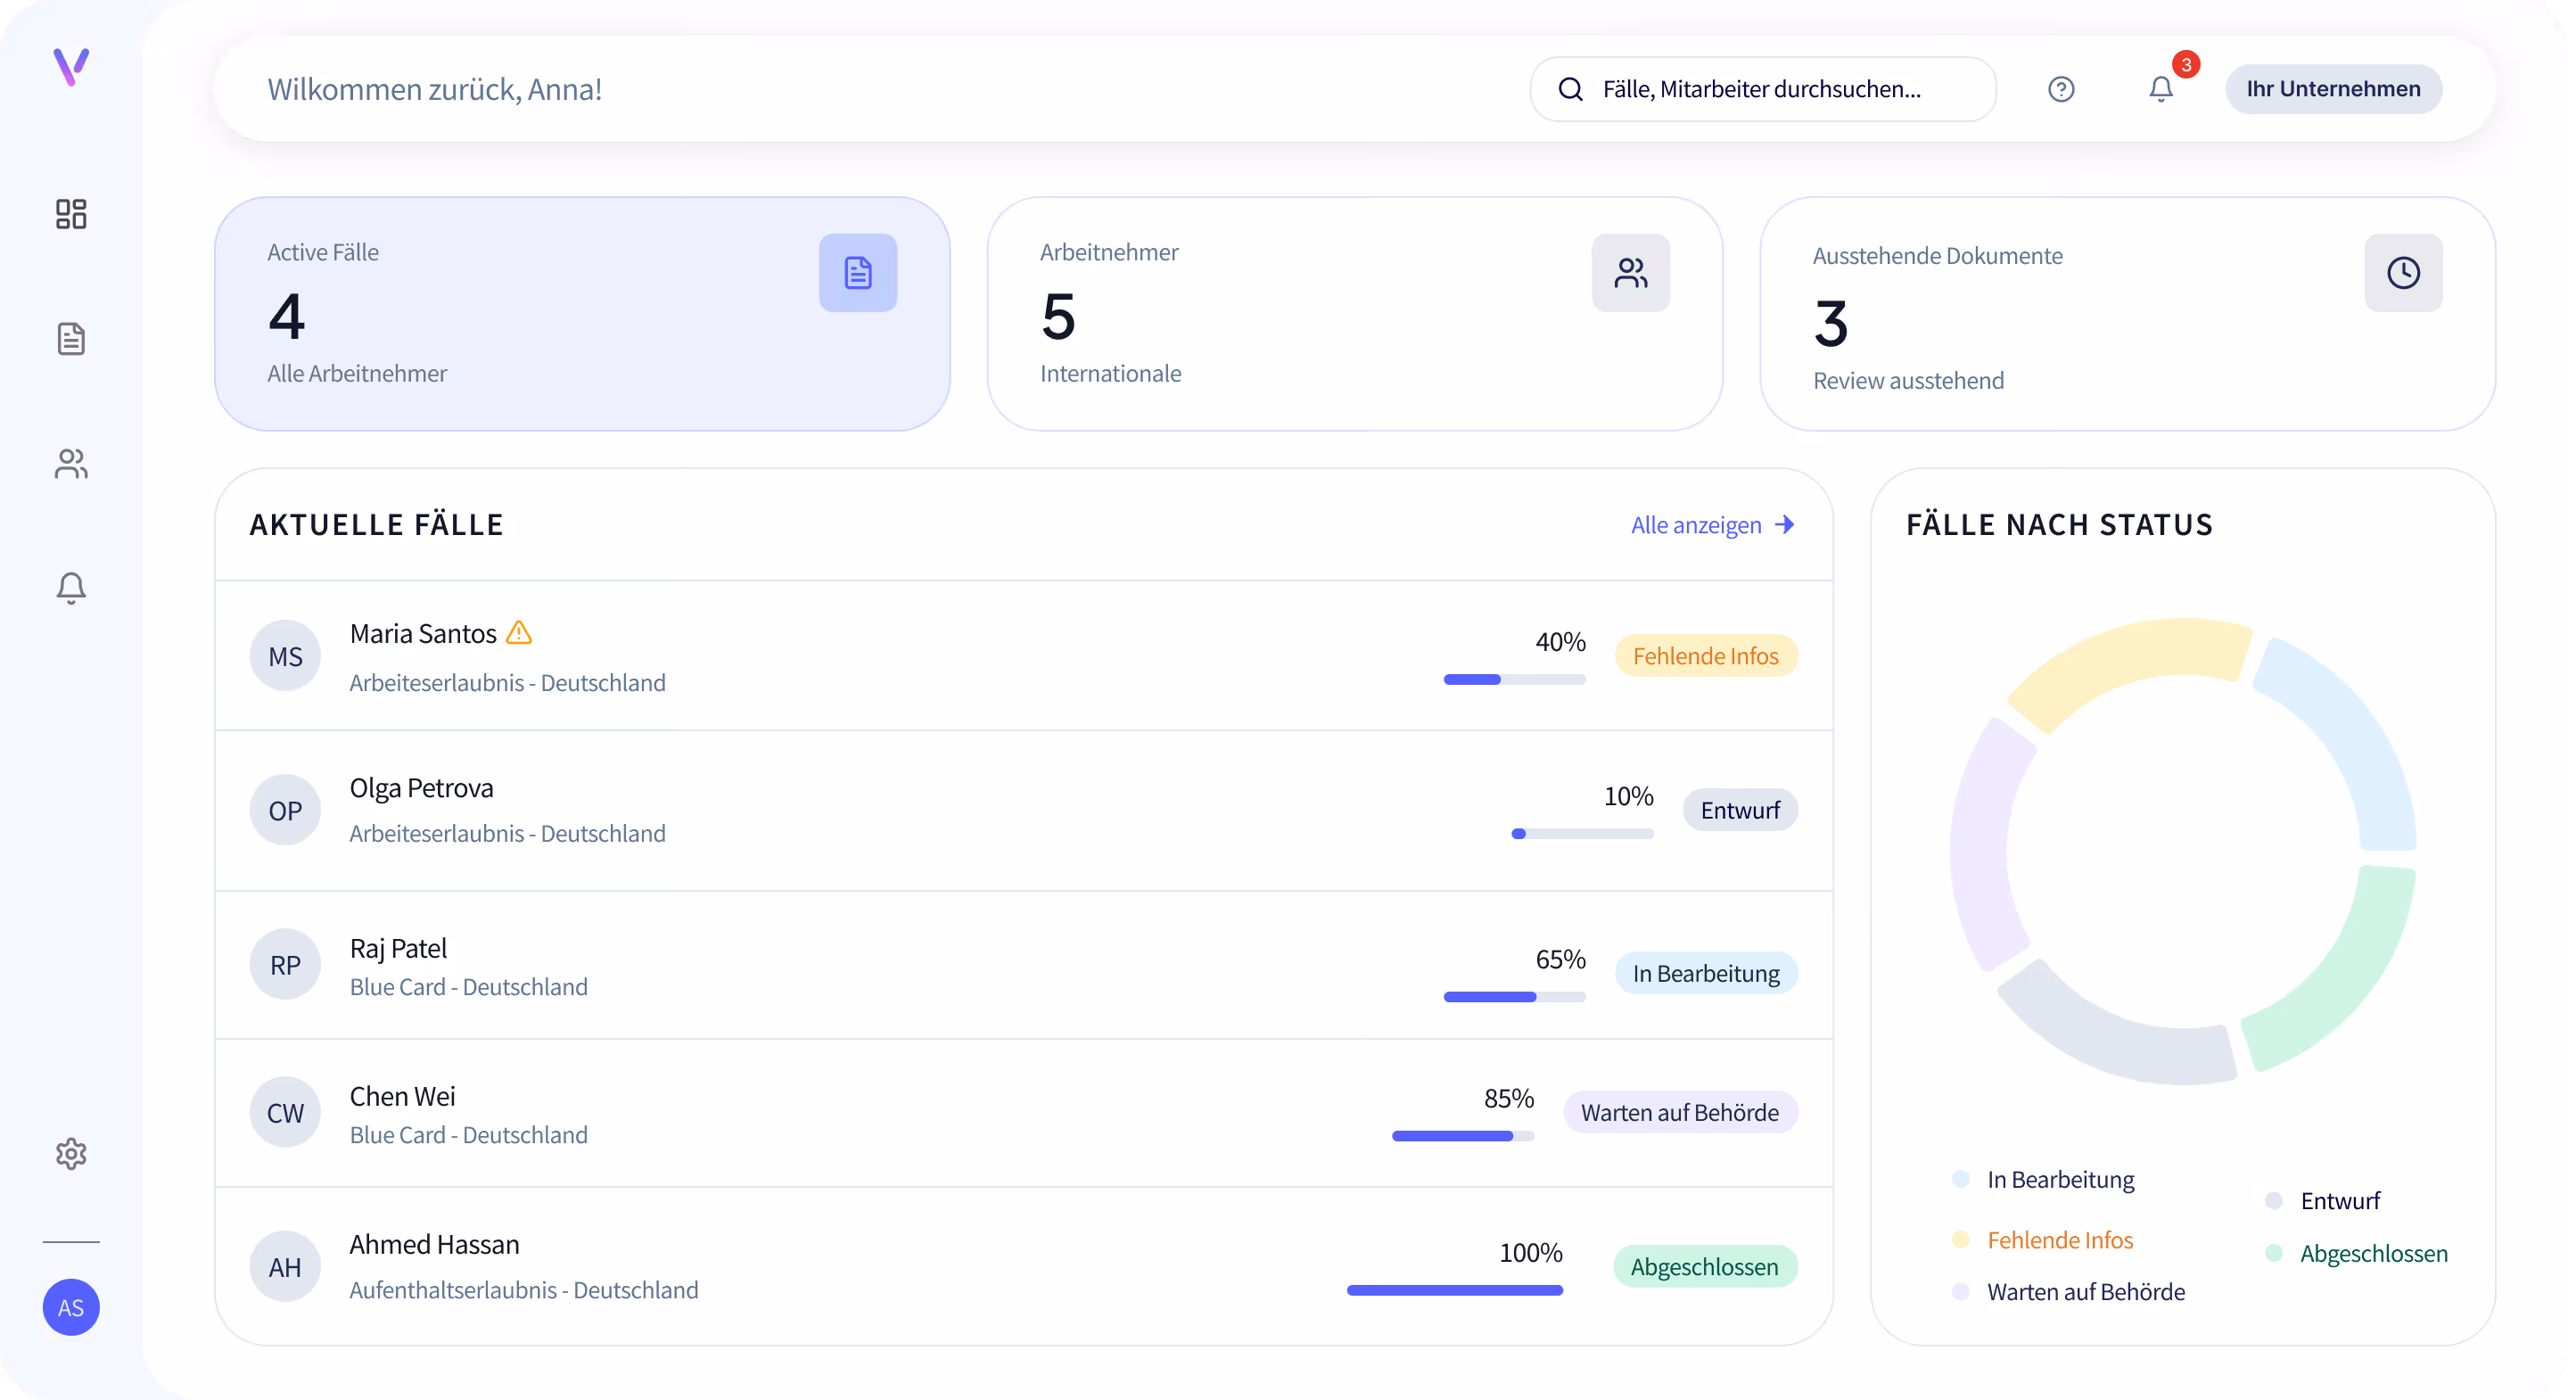Click the people icon on the Arbeitnehmer card
This screenshot has height=1400, width=2568.
pyautogui.click(x=1630, y=272)
